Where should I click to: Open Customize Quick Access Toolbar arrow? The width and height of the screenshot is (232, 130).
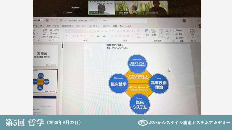pyautogui.click(x=65, y=21)
